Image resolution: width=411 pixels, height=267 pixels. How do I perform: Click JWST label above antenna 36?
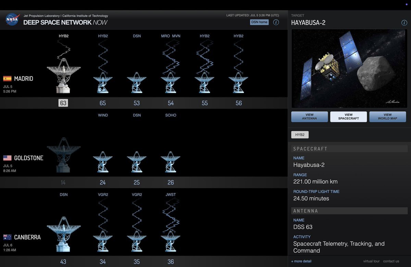click(x=171, y=195)
